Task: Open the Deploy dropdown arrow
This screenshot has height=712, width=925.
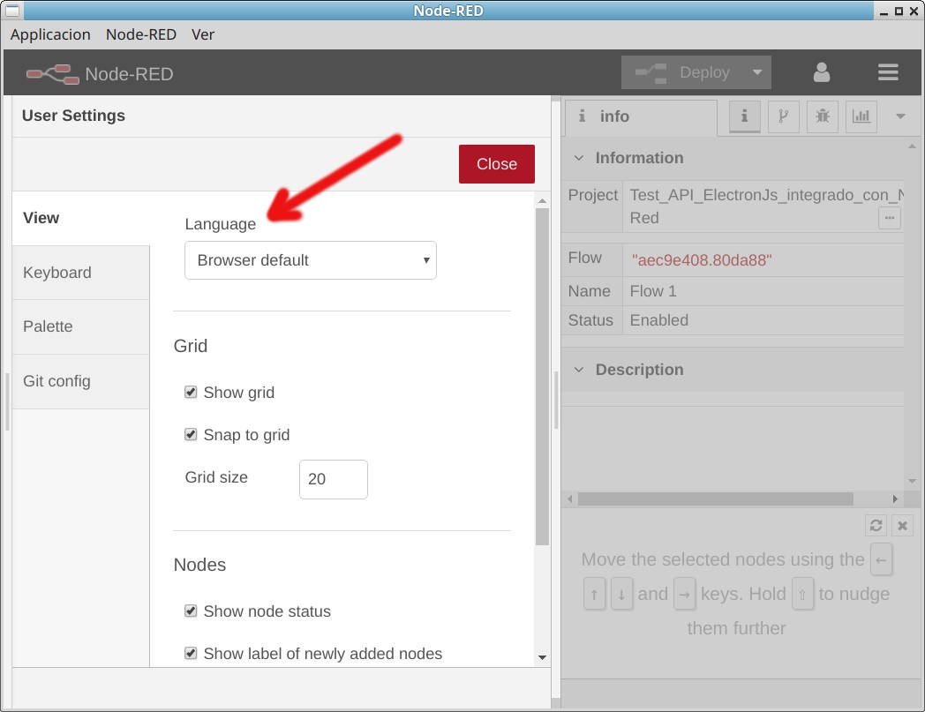Action: [x=757, y=72]
